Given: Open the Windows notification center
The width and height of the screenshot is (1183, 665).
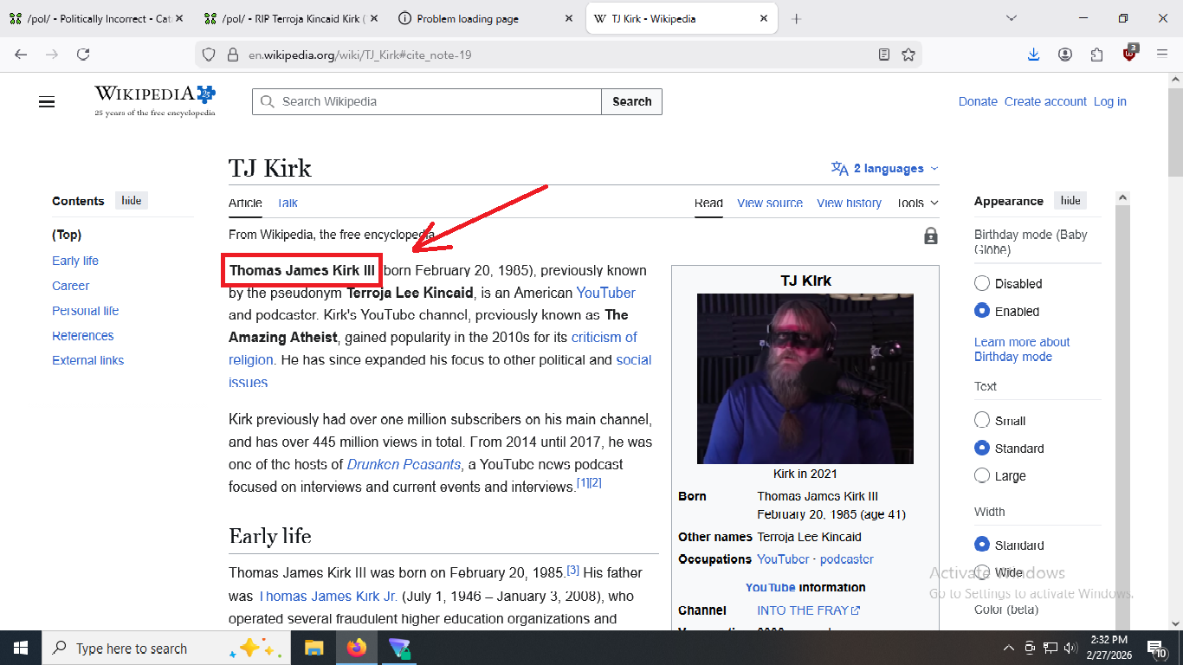Looking at the screenshot, I should tap(1157, 648).
